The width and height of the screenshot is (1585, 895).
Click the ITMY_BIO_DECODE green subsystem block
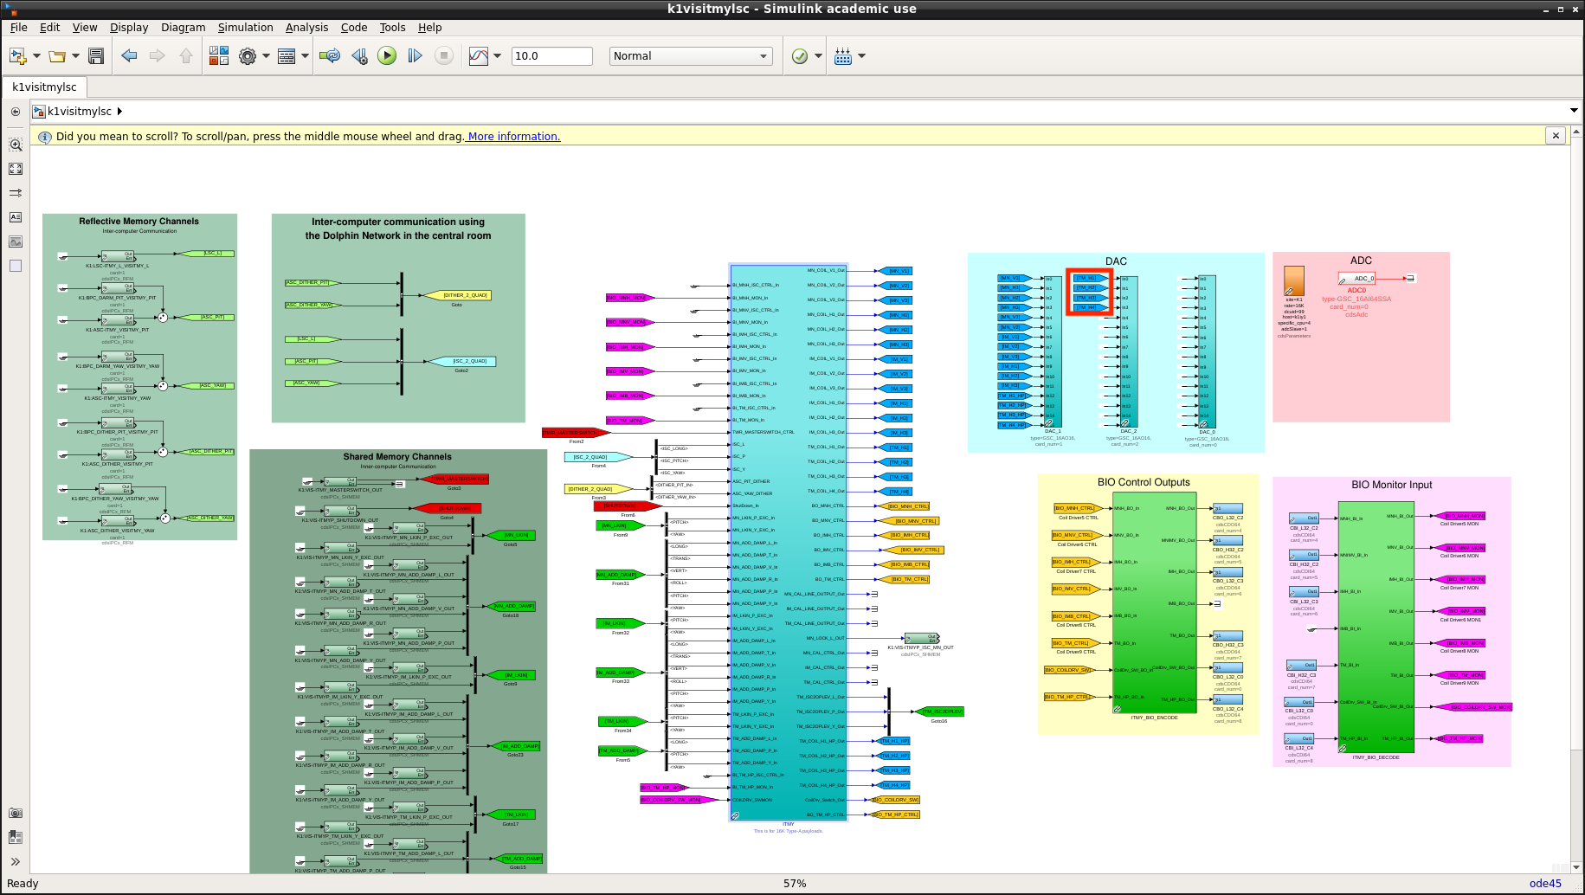(x=1376, y=628)
